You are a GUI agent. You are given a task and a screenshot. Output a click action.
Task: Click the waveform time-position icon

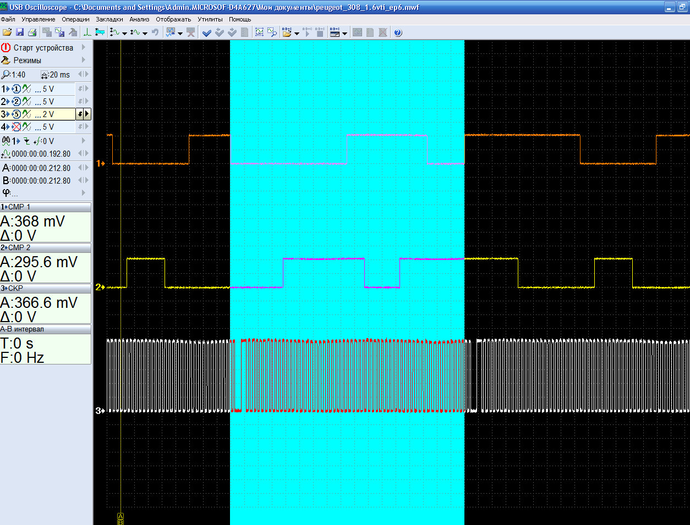click(6, 154)
